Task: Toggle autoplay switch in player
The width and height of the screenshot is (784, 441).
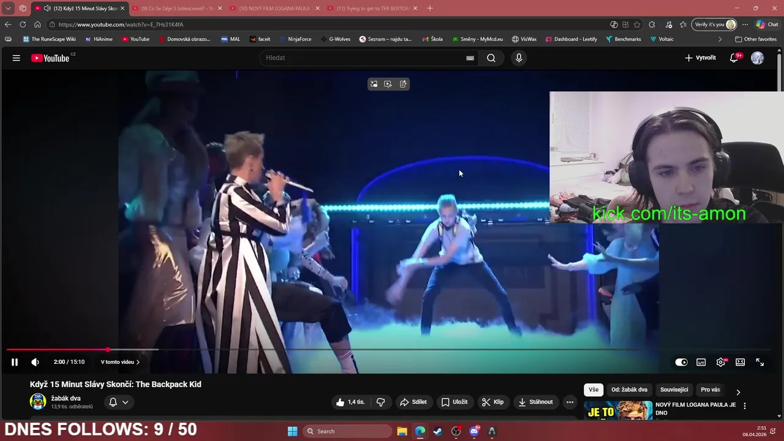Action: click(681, 362)
